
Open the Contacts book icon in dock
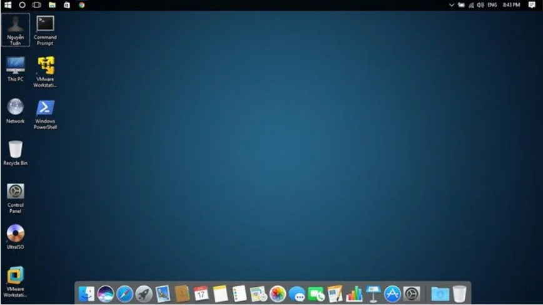pyautogui.click(x=182, y=294)
